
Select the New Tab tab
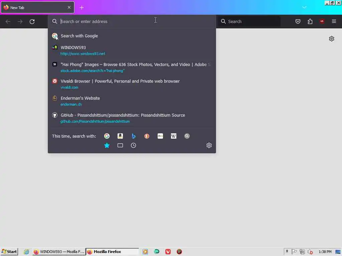click(37, 7)
